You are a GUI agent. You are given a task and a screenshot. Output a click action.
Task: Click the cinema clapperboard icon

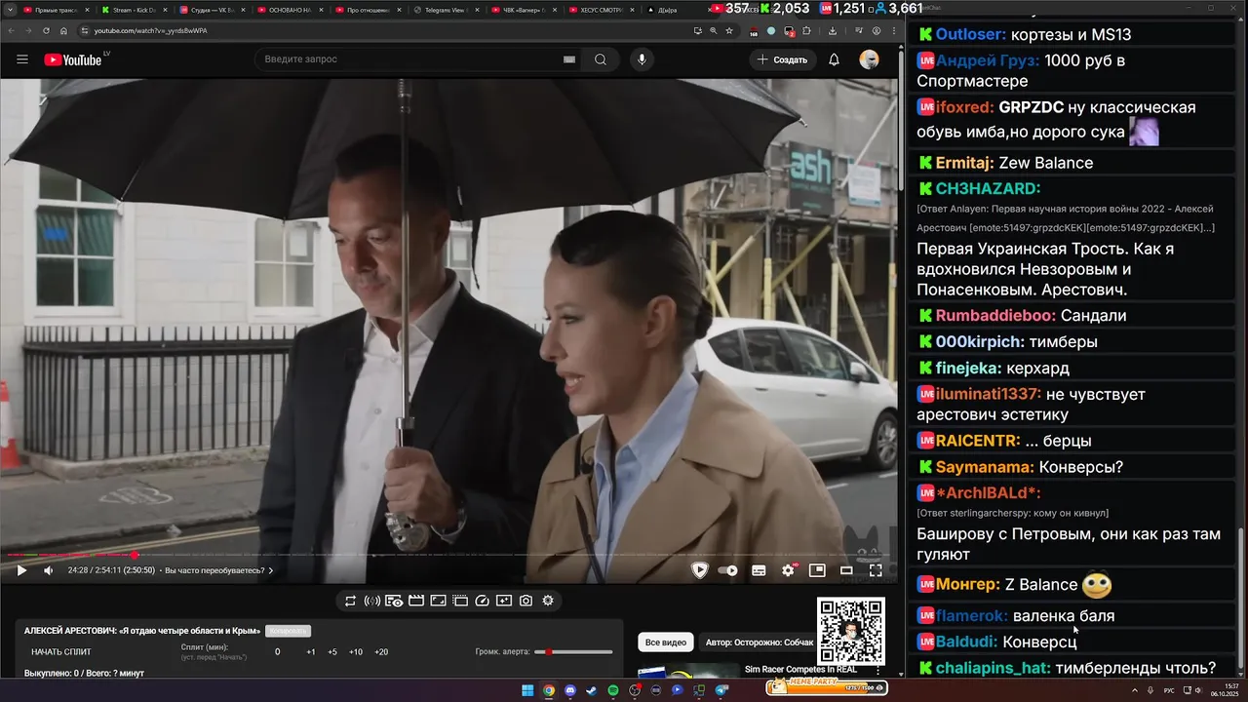416,601
